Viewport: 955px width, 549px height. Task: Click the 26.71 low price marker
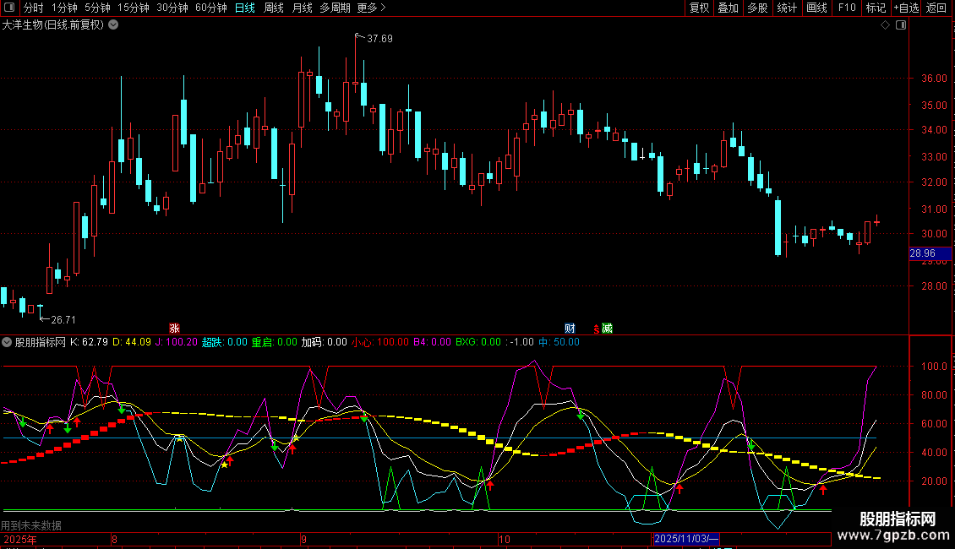tap(63, 320)
